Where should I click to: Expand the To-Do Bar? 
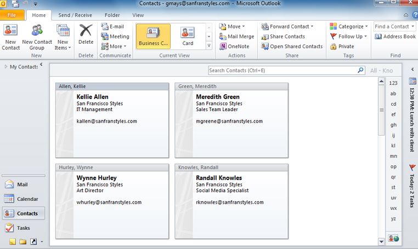(412, 69)
